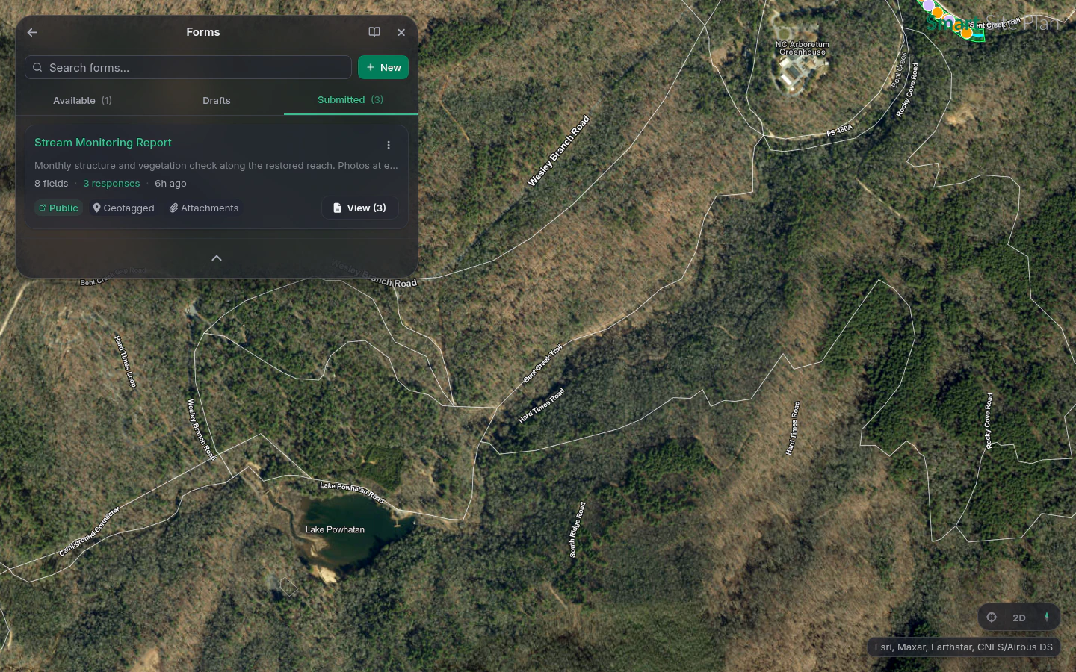The height and width of the screenshot is (672, 1076).
Task: Click the Search forms input field
Action: click(x=188, y=67)
